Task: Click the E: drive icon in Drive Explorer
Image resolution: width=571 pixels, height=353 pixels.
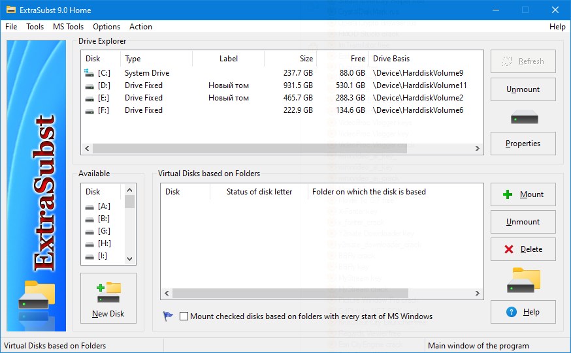Action: pyautogui.click(x=90, y=99)
